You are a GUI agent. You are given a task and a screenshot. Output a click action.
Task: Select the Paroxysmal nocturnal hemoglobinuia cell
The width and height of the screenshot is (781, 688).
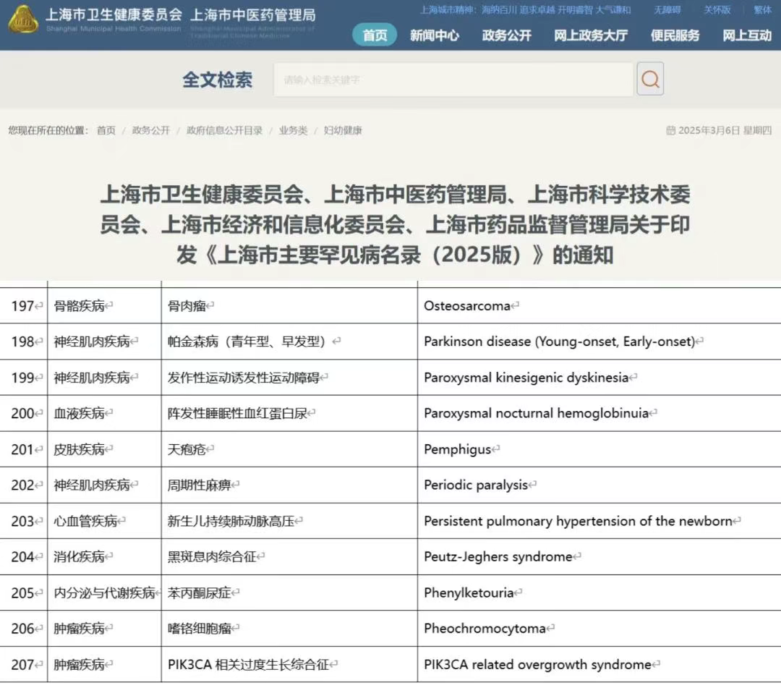599,414
